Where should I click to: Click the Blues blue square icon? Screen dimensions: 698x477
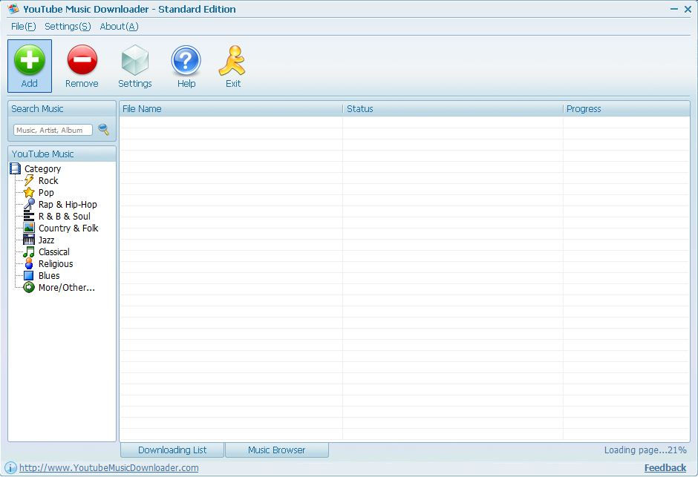pos(29,276)
